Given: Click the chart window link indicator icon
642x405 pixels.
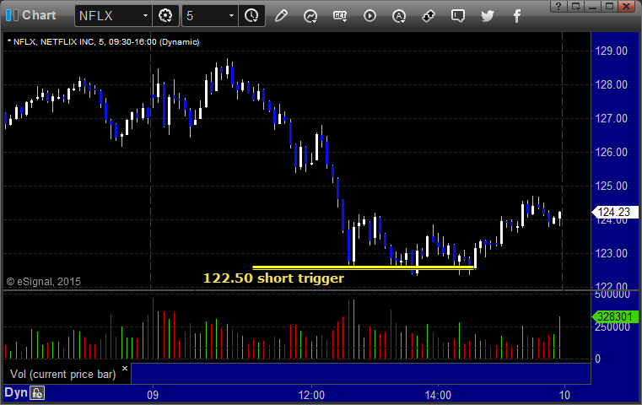Looking at the screenshot, I should [12, 15].
